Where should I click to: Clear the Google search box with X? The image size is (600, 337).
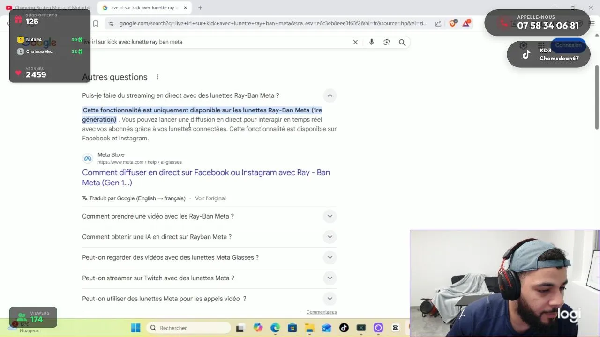click(x=355, y=42)
